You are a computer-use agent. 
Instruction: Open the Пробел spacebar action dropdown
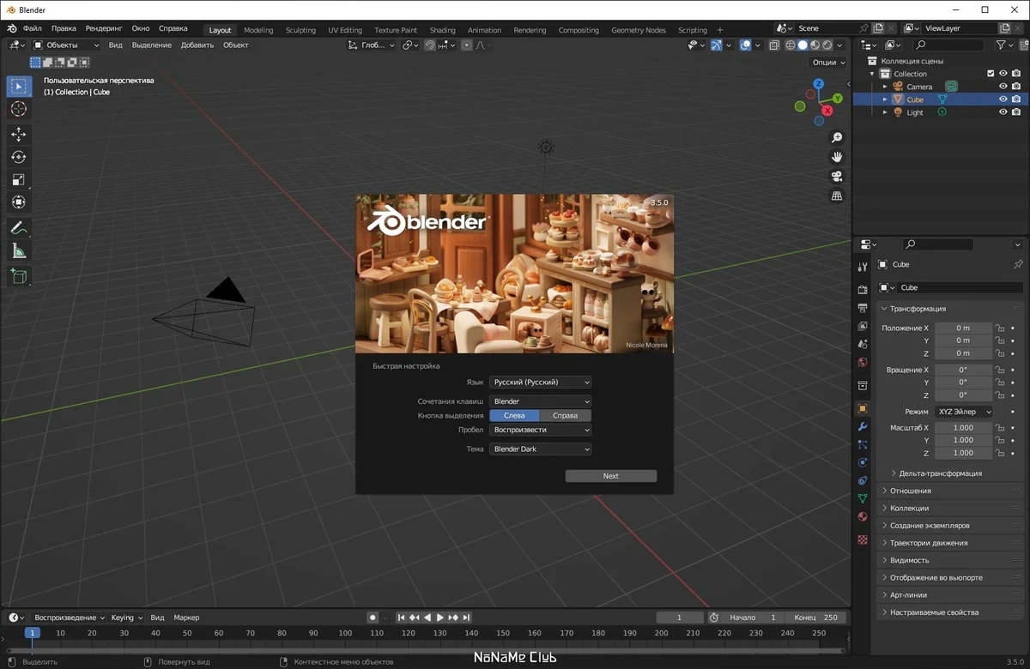[x=541, y=430]
